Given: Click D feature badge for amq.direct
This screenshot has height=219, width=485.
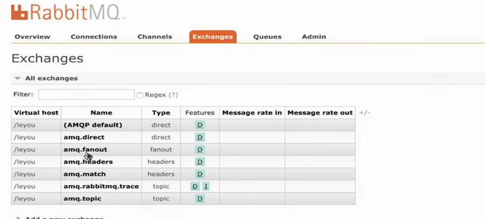Looking at the screenshot, I should (200, 137).
